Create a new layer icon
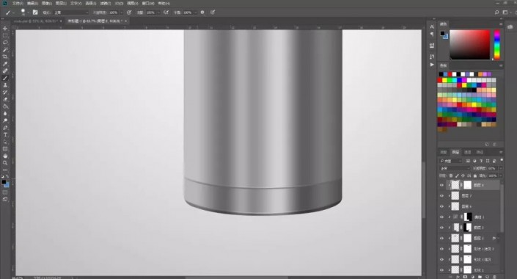This screenshot has height=279, width=517. tap(488, 277)
